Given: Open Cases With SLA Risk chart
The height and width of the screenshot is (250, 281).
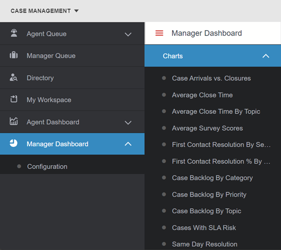Looking at the screenshot, I should coord(204,228).
